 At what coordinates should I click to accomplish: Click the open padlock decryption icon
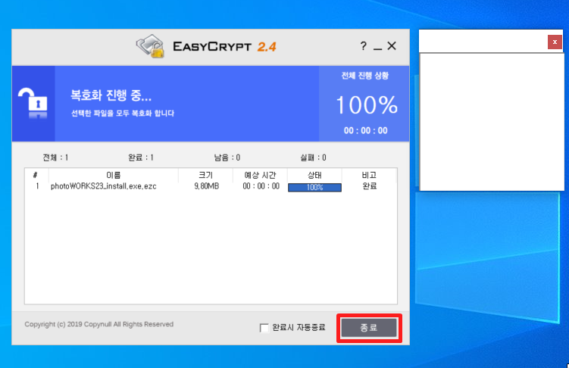tap(33, 103)
